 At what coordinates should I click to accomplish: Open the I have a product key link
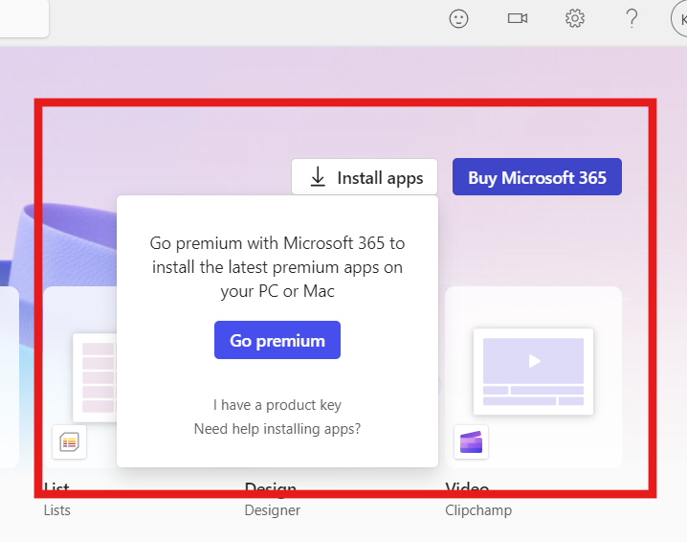pos(277,405)
